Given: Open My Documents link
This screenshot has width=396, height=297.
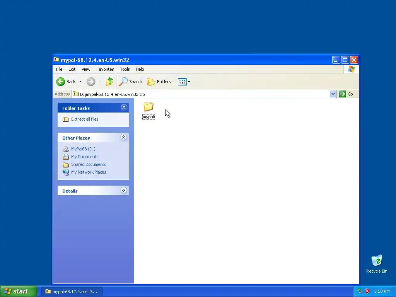Looking at the screenshot, I should click(85, 157).
